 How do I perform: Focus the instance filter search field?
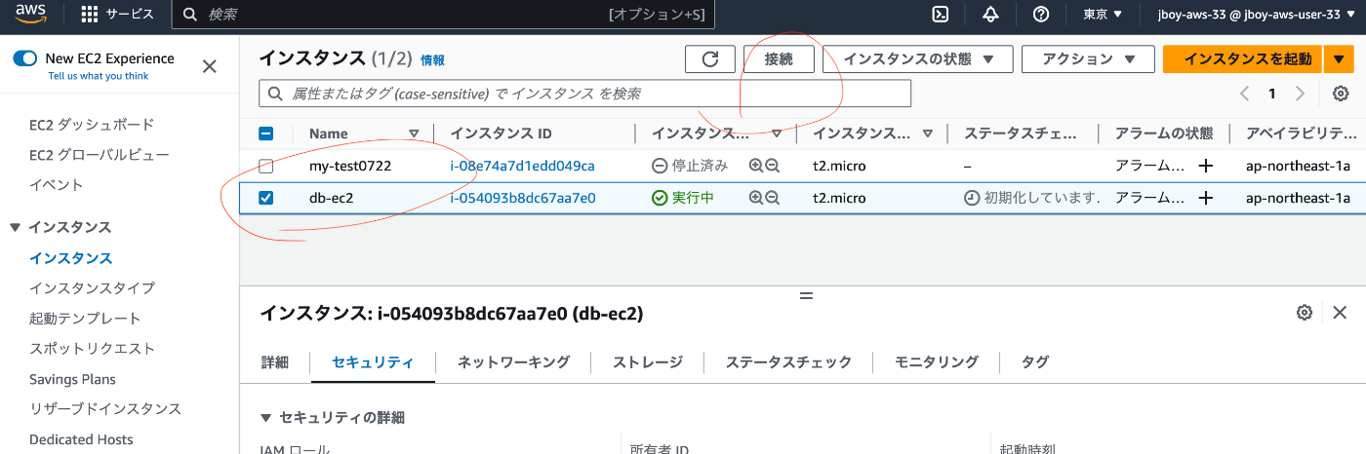coord(584,94)
